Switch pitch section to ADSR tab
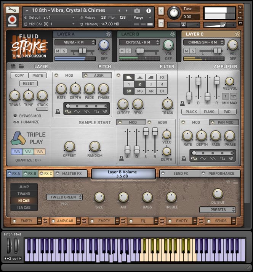The height and width of the screenshot is (272, 253). [97, 76]
